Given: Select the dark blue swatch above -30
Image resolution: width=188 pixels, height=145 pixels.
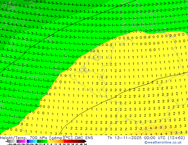Looking at the screenshot, I should click(28, 141).
